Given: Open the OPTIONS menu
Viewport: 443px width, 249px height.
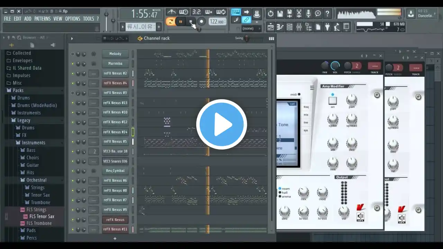Looking at the screenshot, I should [x=73, y=19].
